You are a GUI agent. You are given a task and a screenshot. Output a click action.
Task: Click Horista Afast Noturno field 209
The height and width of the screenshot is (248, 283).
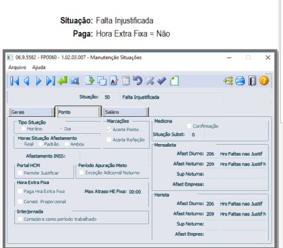point(212,214)
